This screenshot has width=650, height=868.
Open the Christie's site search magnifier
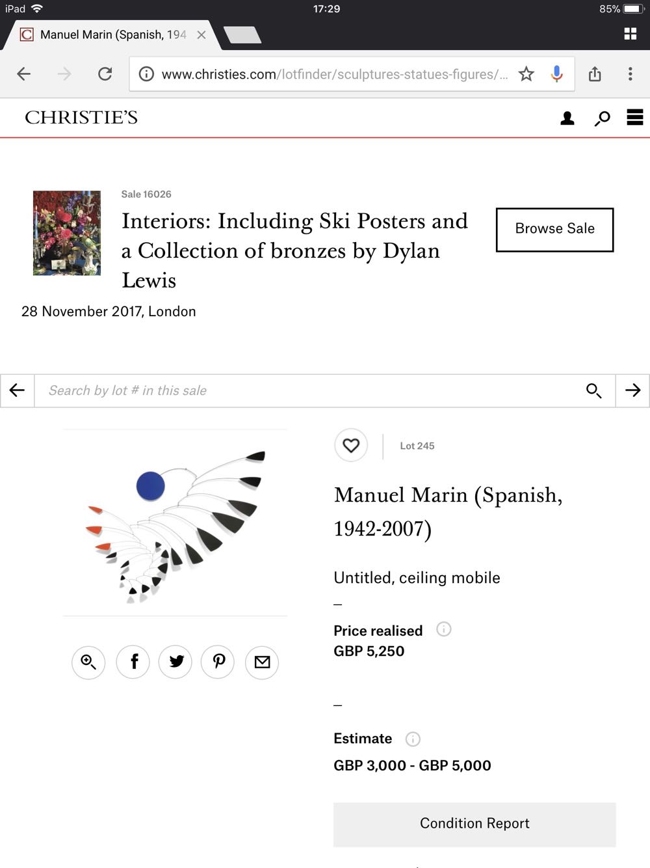click(602, 118)
